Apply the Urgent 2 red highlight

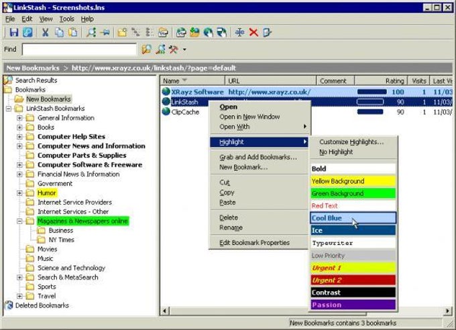(353, 280)
